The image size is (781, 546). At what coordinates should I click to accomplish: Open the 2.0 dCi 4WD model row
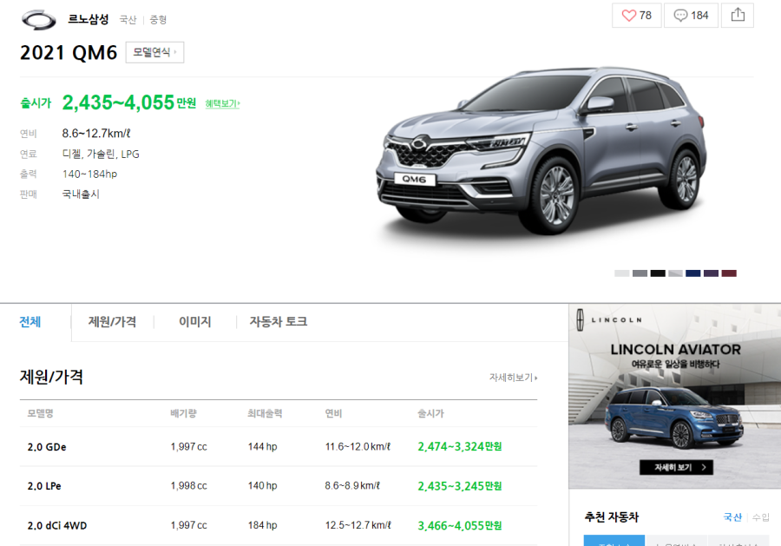pyautogui.click(x=279, y=525)
